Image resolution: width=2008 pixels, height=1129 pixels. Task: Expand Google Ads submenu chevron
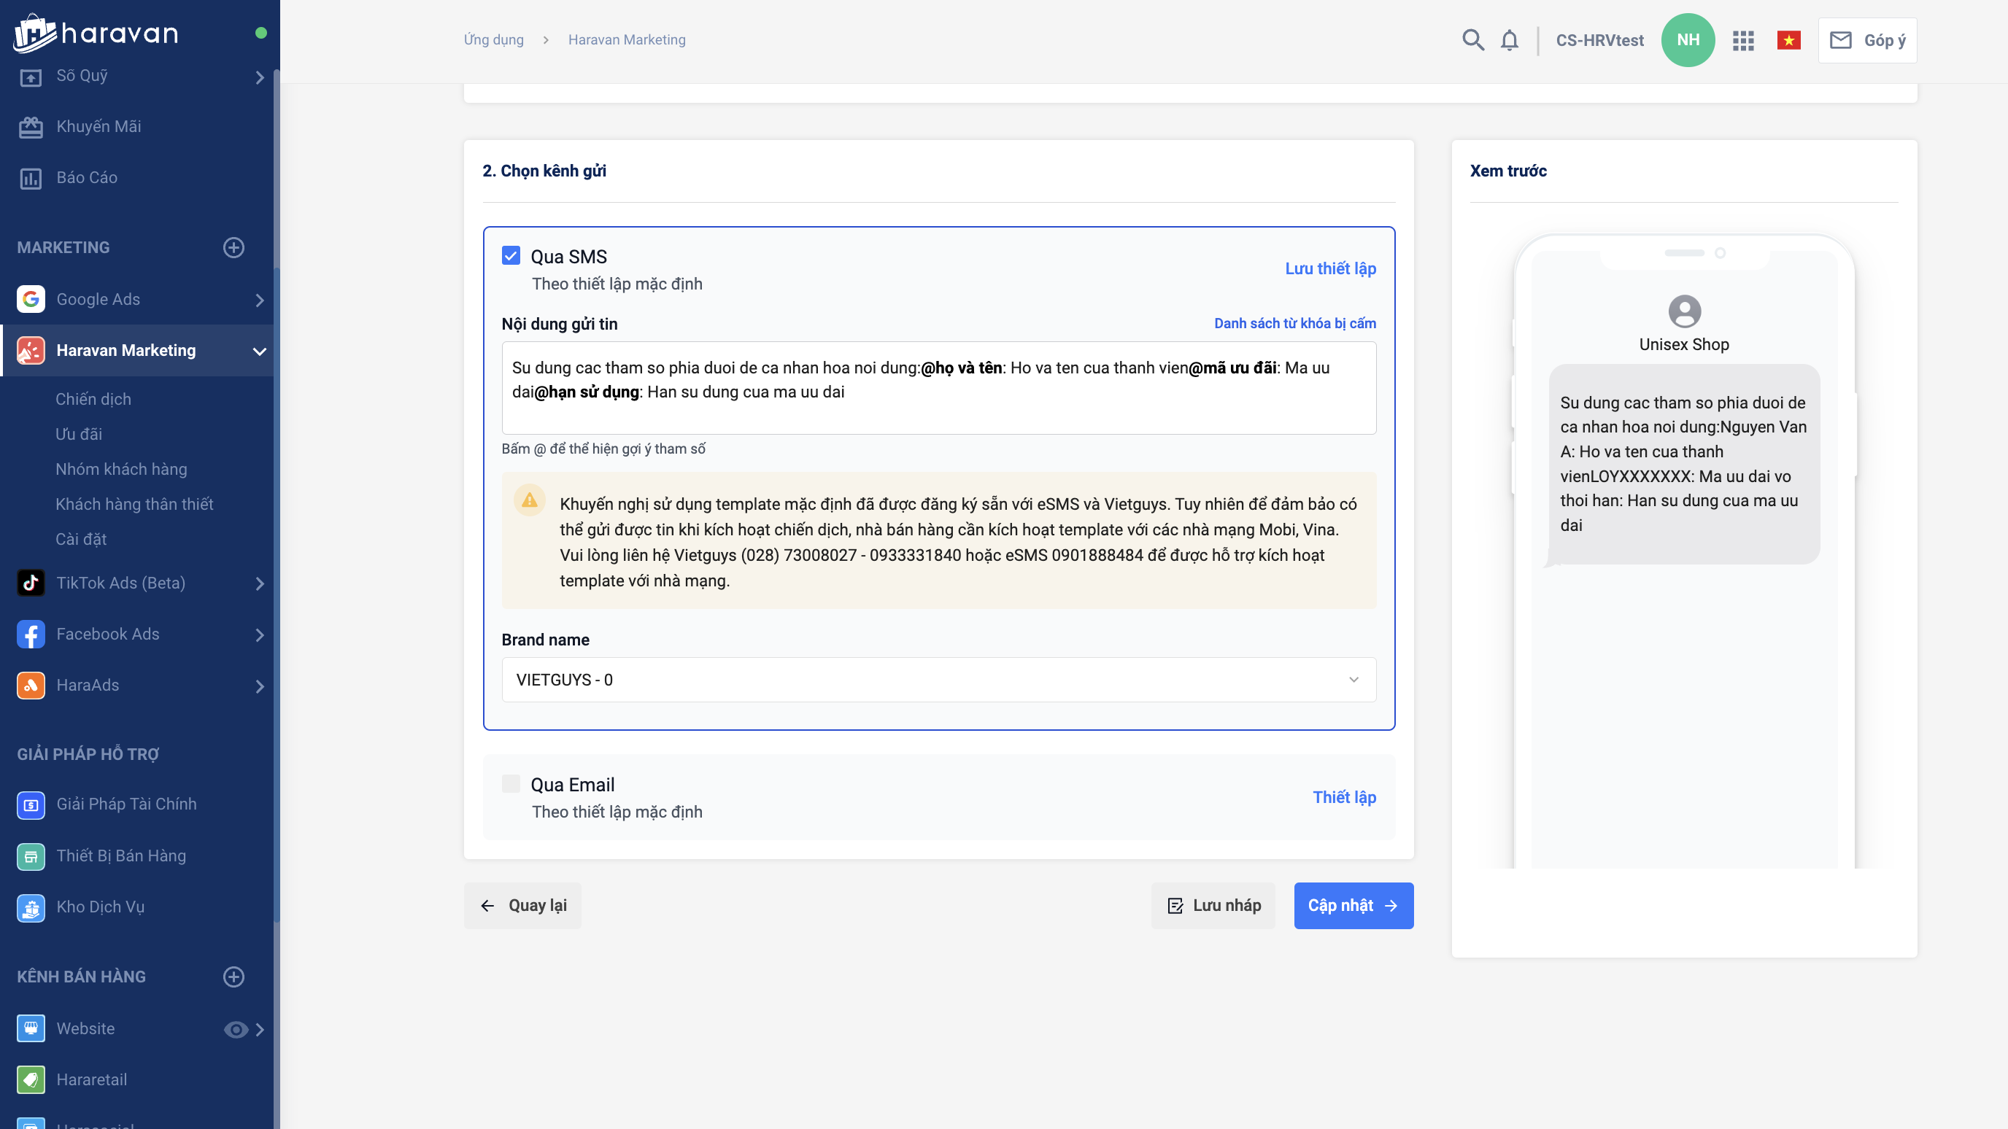260,300
